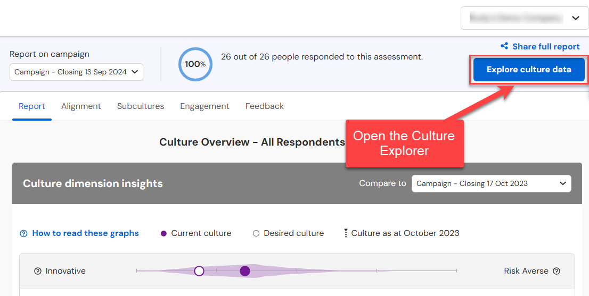The height and width of the screenshot is (296, 589).
Task: Click the 100% response rate circle
Action: tap(195, 64)
